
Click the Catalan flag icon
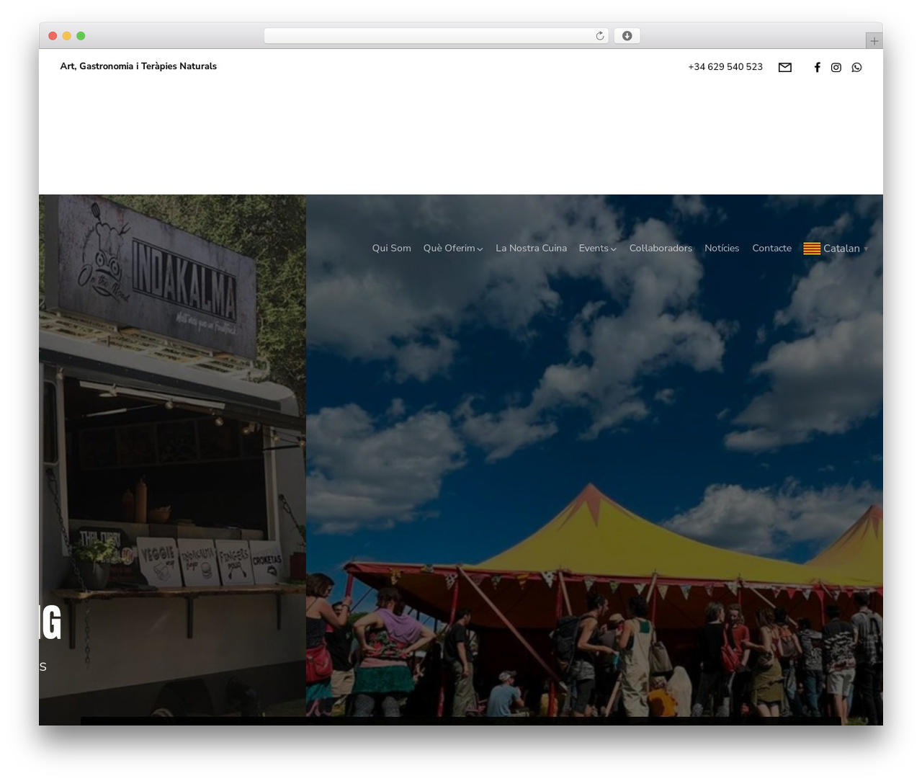click(x=812, y=249)
